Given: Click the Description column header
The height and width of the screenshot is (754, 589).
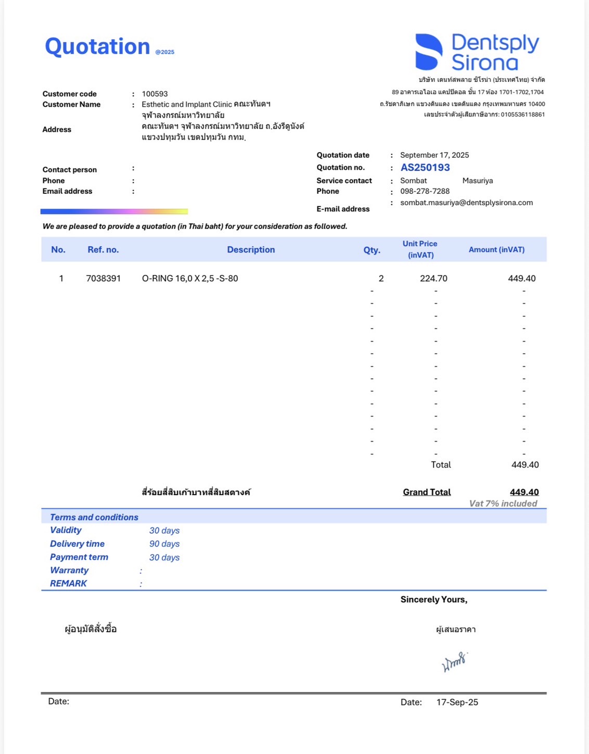Looking at the screenshot, I should pyautogui.click(x=251, y=250).
